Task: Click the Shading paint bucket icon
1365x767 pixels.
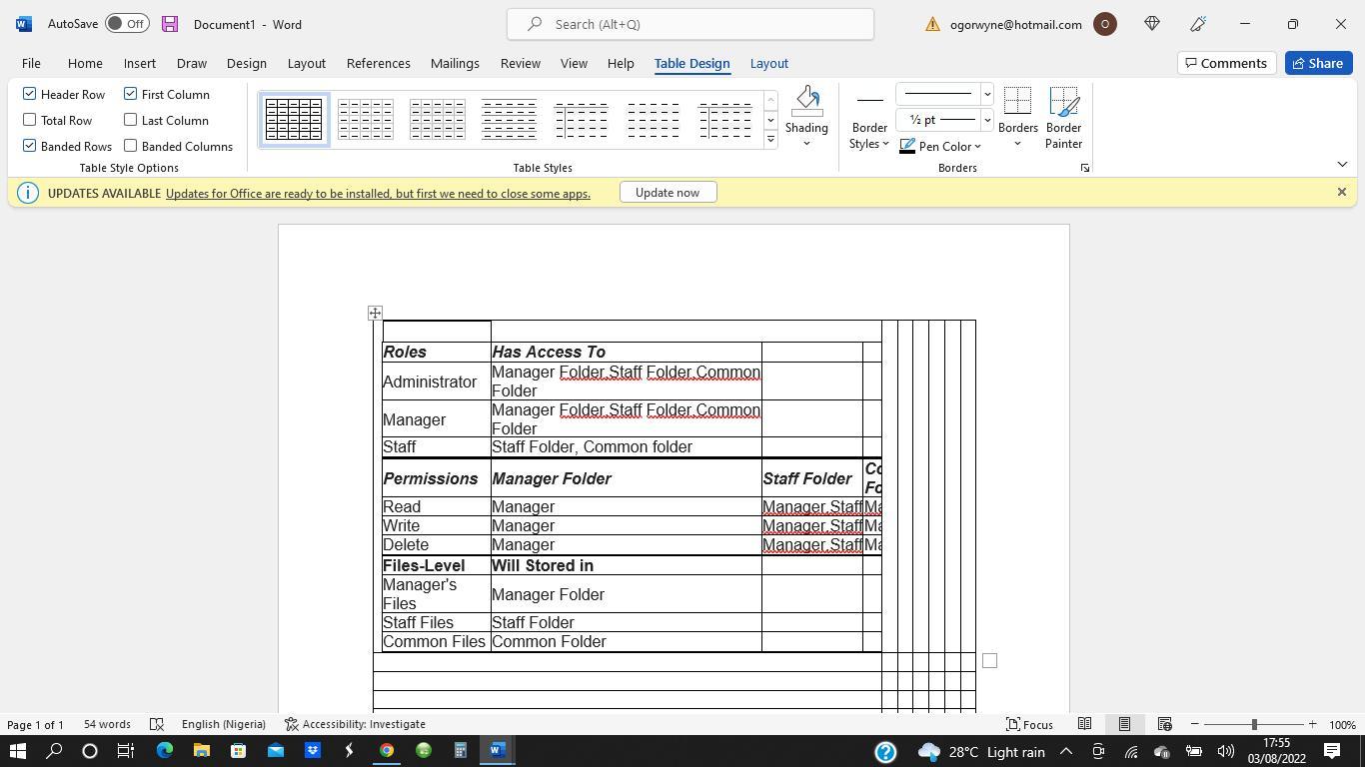Action: click(x=806, y=101)
